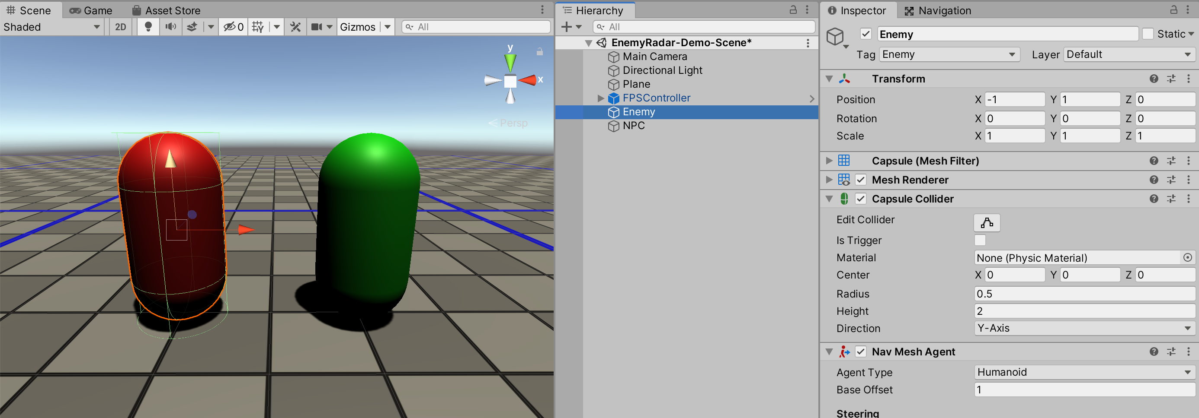
Task: Toggle 2D view mode button
Action: (x=120, y=26)
